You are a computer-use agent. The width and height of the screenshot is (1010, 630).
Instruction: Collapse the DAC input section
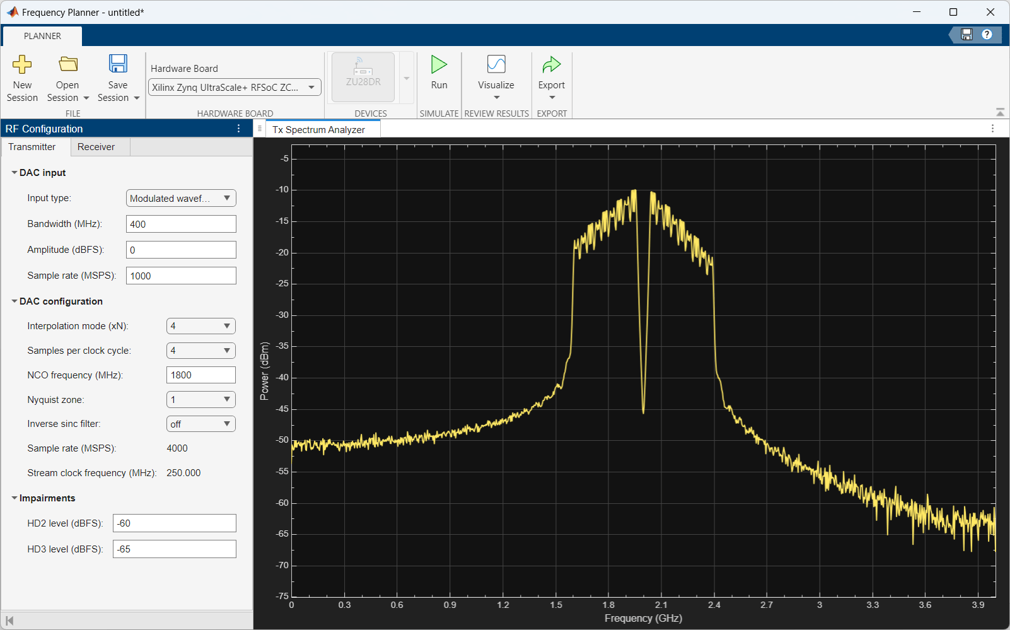pyautogui.click(x=15, y=173)
